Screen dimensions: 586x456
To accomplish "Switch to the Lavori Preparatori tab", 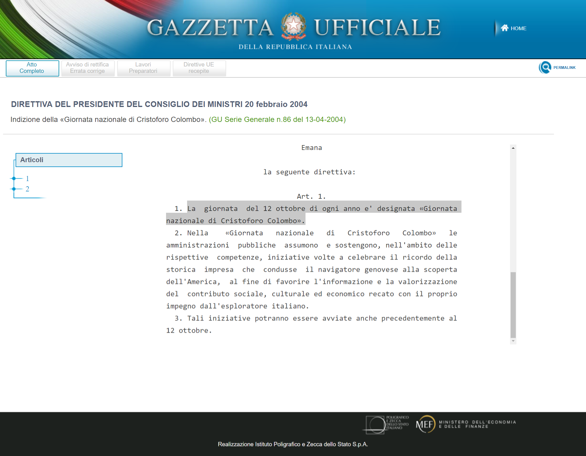I will tap(143, 68).
